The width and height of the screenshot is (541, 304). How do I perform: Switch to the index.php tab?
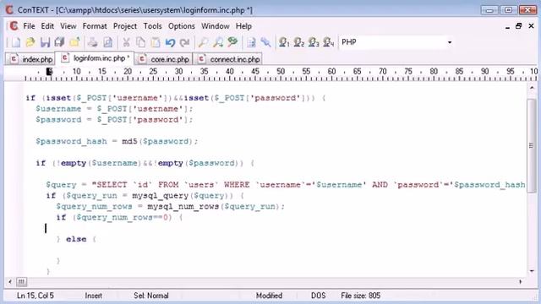coord(31,59)
